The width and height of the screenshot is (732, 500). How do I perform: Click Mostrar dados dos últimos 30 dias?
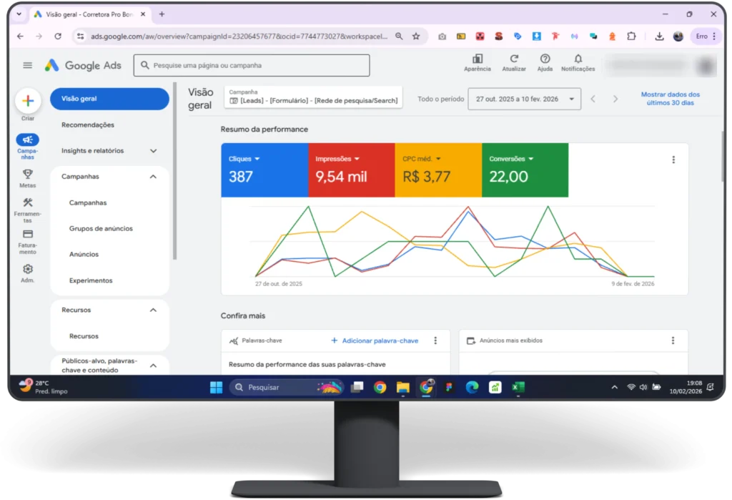pos(670,99)
